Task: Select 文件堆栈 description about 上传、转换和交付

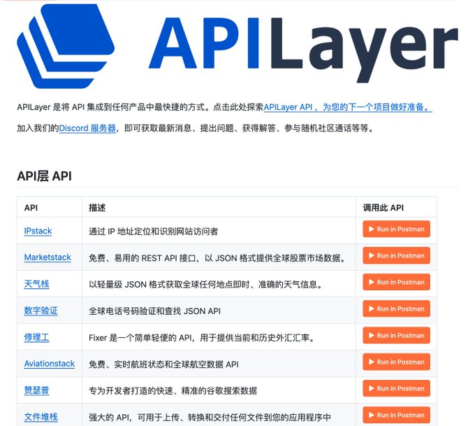Action: pyautogui.click(x=210, y=418)
